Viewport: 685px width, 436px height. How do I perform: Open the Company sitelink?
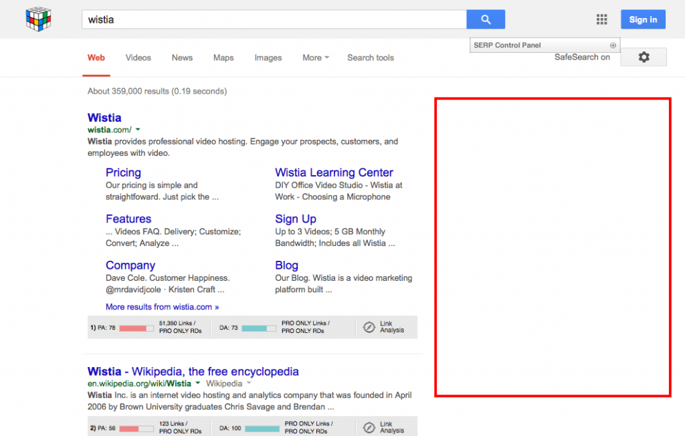point(130,265)
